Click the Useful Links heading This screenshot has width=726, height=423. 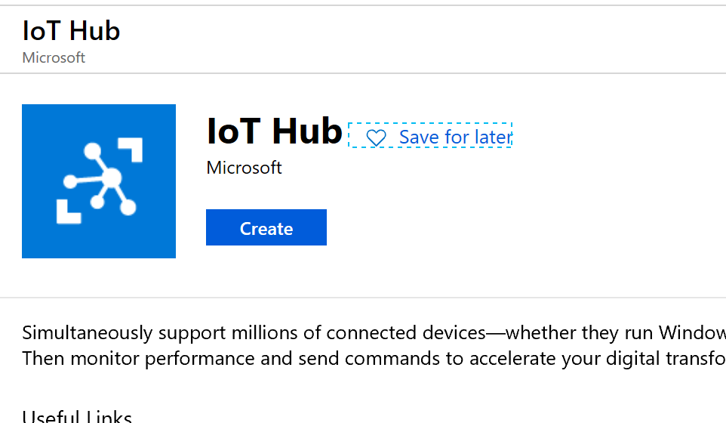coord(77,417)
